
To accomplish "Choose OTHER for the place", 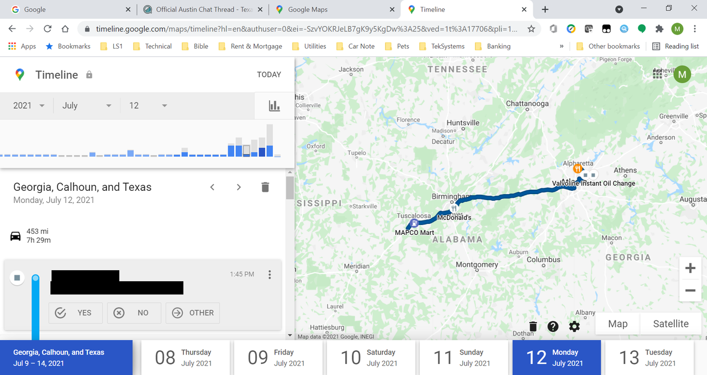I will click(x=193, y=313).
